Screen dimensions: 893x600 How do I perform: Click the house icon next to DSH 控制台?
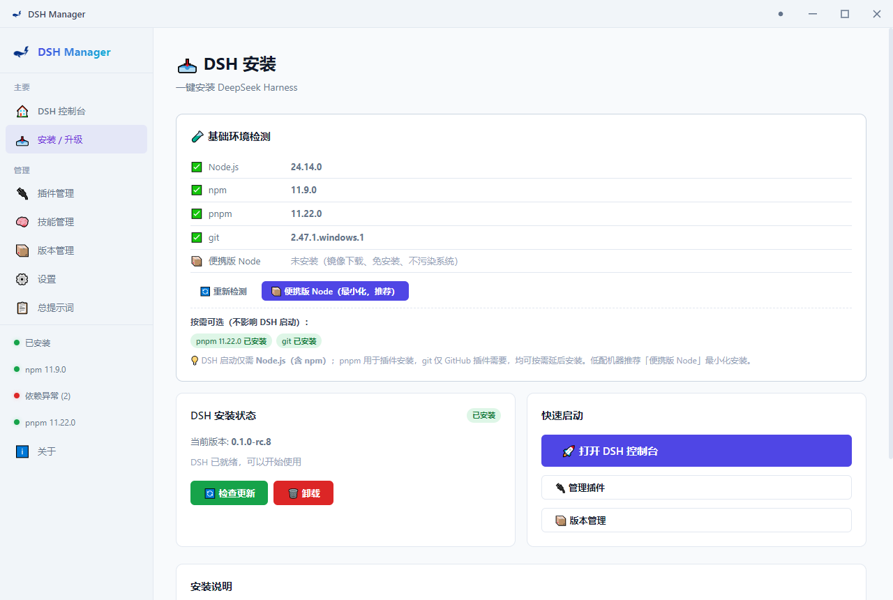tap(22, 111)
